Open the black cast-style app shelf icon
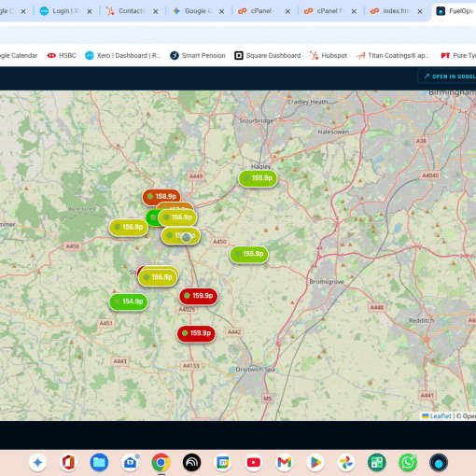This screenshot has width=476, height=476. coord(191,463)
